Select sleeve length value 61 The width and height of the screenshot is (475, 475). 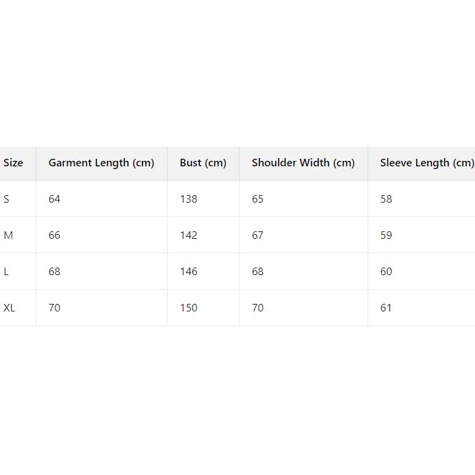[386, 308]
